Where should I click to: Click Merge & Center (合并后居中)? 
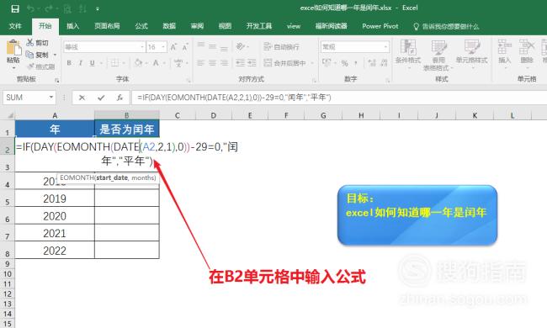(284, 63)
